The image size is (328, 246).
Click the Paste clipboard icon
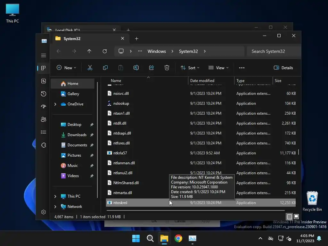click(121, 68)
